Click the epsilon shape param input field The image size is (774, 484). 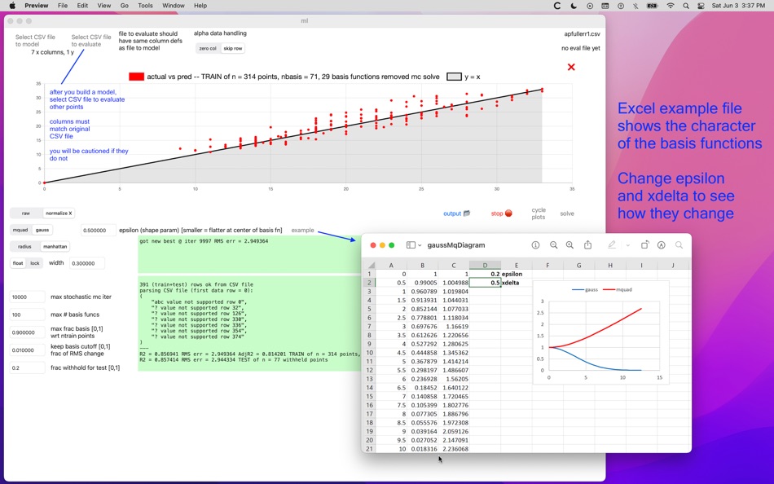[99, 230]
